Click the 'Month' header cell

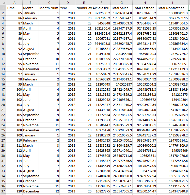30,8
